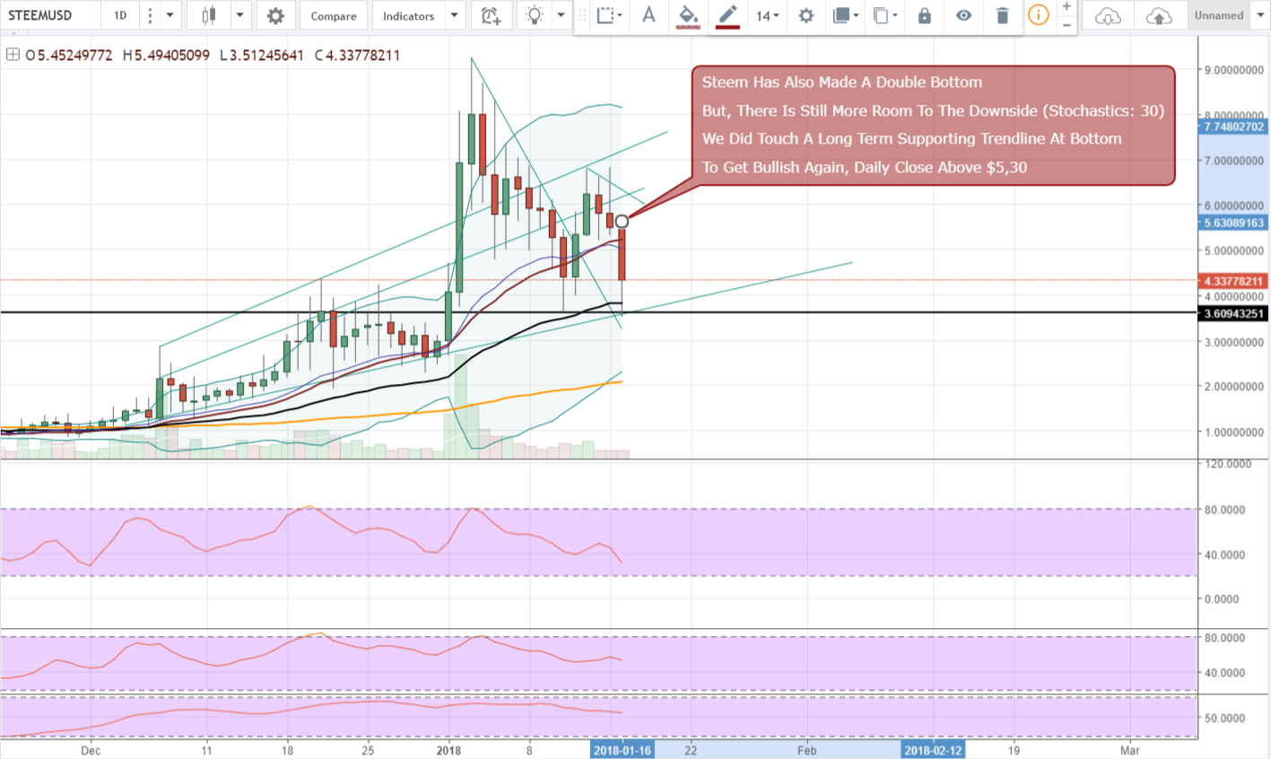Change text color with the A icon
This screenshot has height=759, width=1271.
pyautogui.click(x=649, y=15)
